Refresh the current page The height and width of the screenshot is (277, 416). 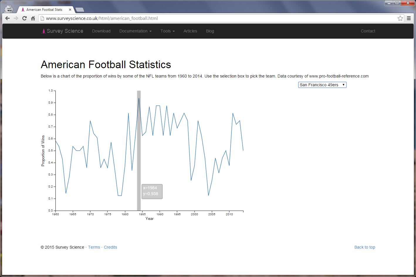(24, 18)
